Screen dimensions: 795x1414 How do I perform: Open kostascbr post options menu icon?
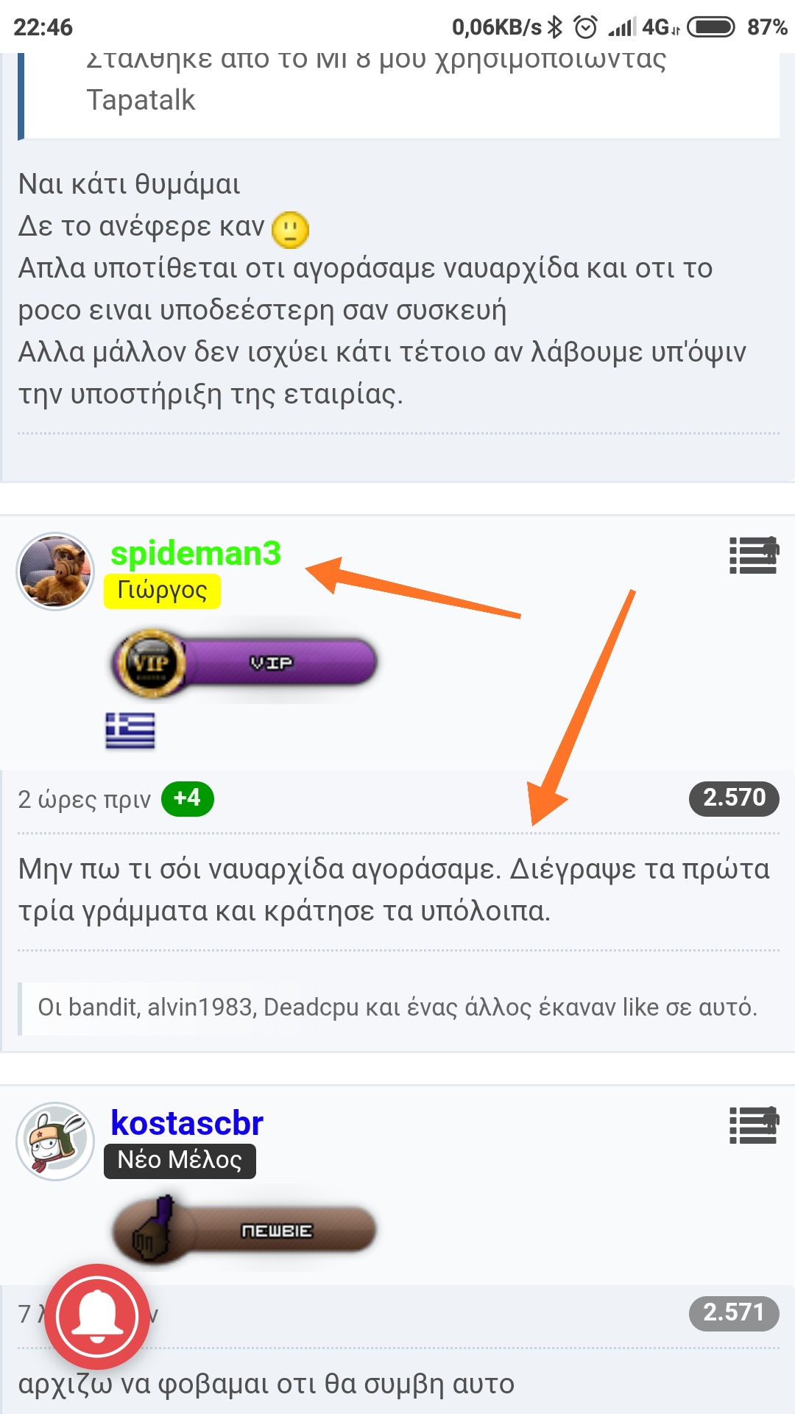tap(754, 1125)
